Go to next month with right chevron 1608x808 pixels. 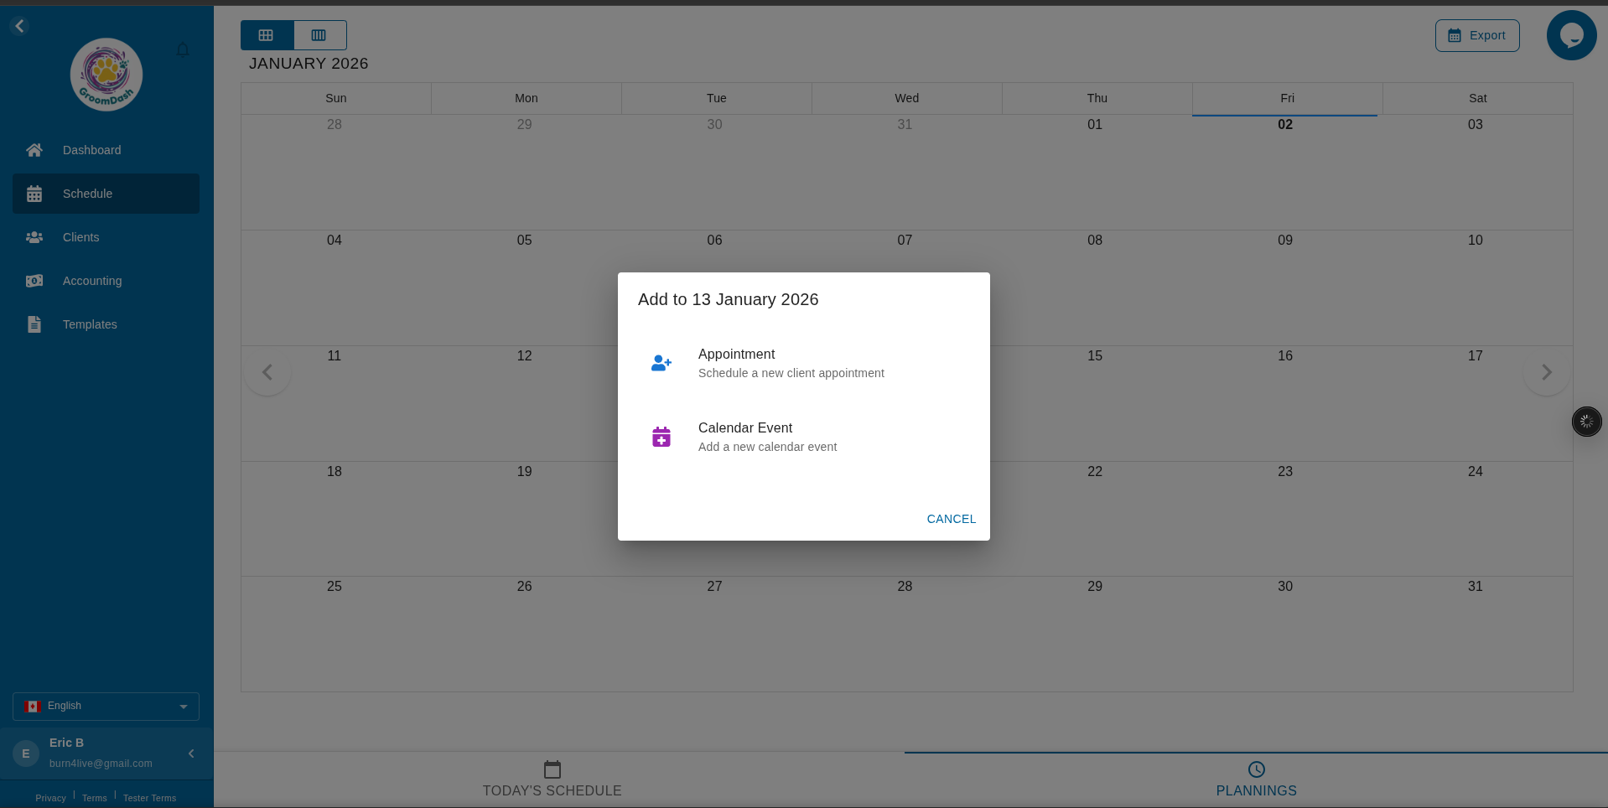1546,372
